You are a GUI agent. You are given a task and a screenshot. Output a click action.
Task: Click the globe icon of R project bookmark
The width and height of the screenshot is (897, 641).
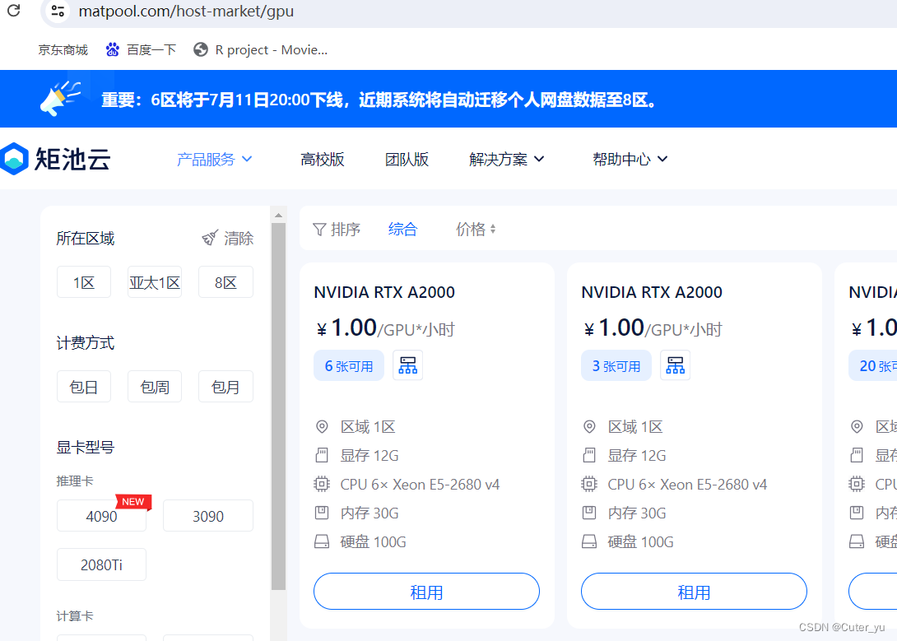pyautogui.click(x=200, y=49)
